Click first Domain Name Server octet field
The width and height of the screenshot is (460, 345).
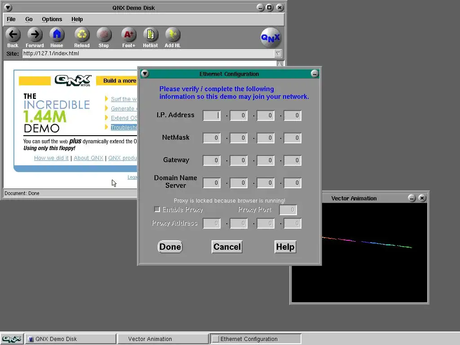[212, 183]
